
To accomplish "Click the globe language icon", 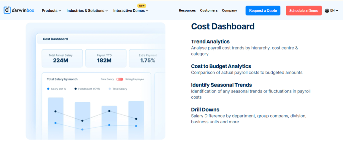I will point(327,10).
